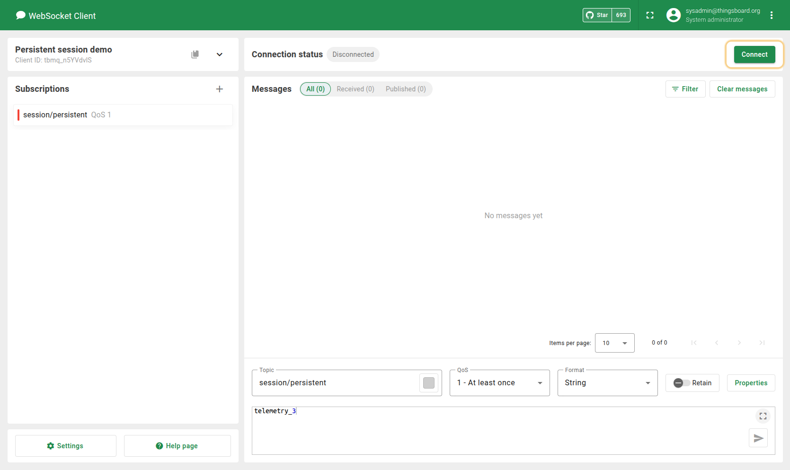Toggle the Retain switch
Screen dimensions: 790x470
682,383
